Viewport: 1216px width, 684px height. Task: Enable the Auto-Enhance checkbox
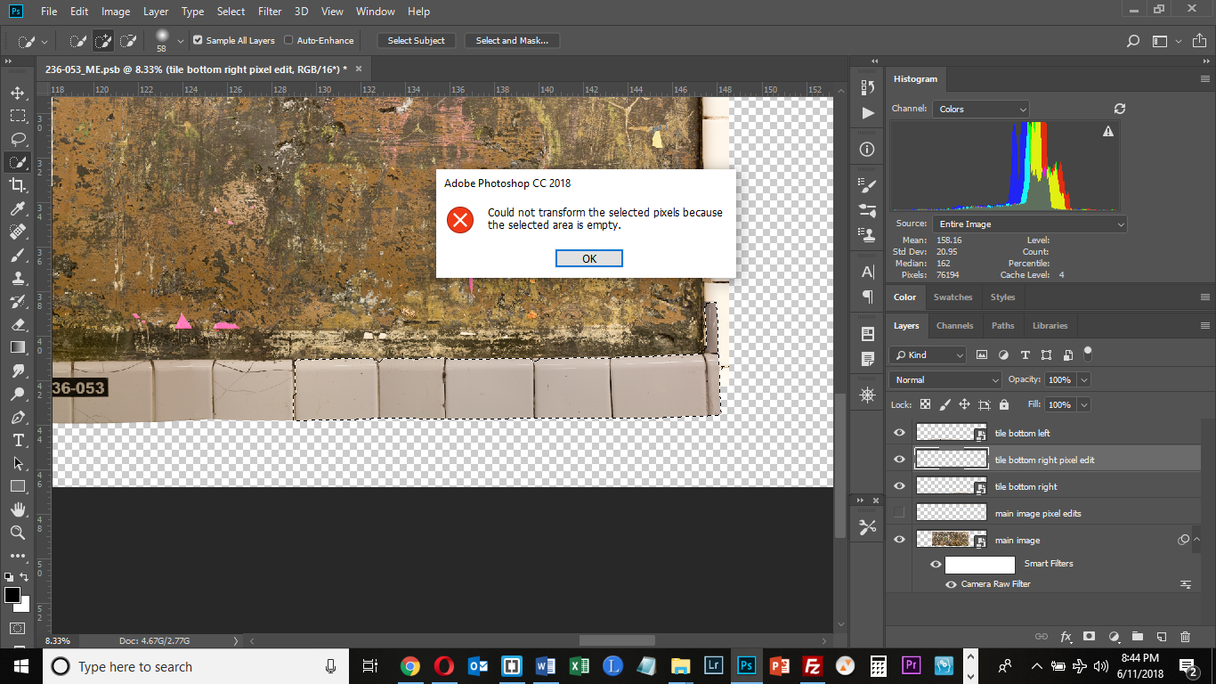coord(288,40)
